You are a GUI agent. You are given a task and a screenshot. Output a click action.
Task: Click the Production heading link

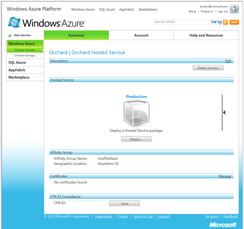tap(136, 97)
